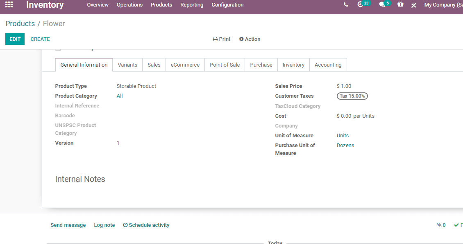Switch to the eCommerce tab
The width and height of the screenshot is (463, 244).
(185, 65)
